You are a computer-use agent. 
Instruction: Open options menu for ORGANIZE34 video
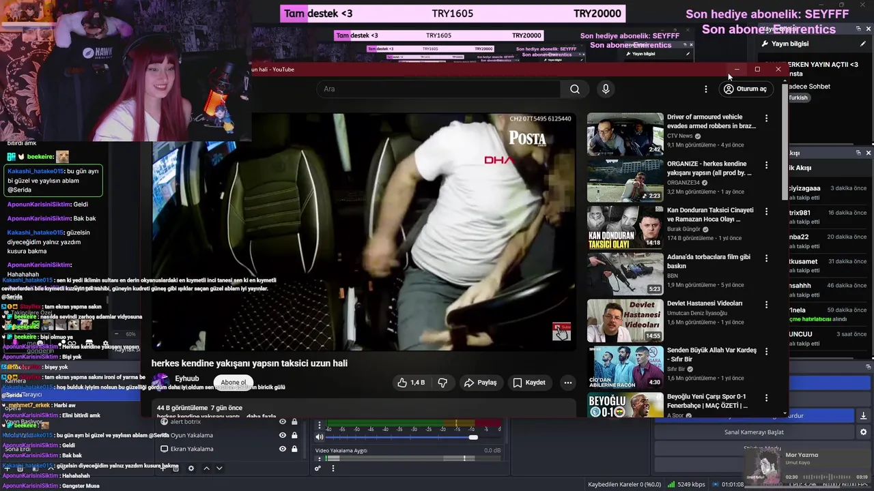click(766, 165)
